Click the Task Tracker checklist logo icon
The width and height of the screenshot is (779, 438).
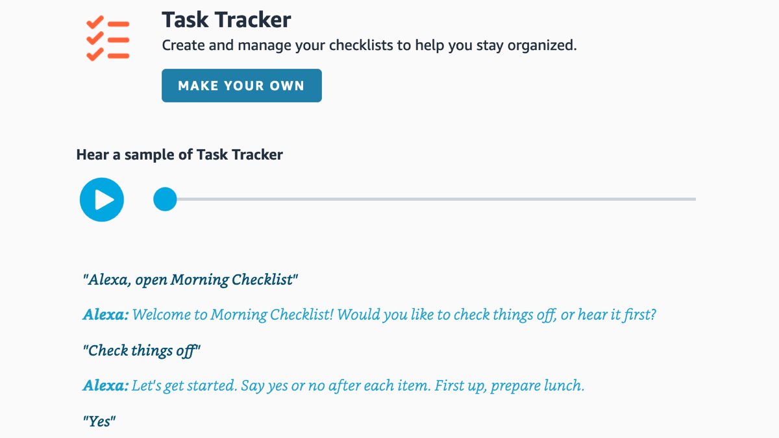click(107, 38)
